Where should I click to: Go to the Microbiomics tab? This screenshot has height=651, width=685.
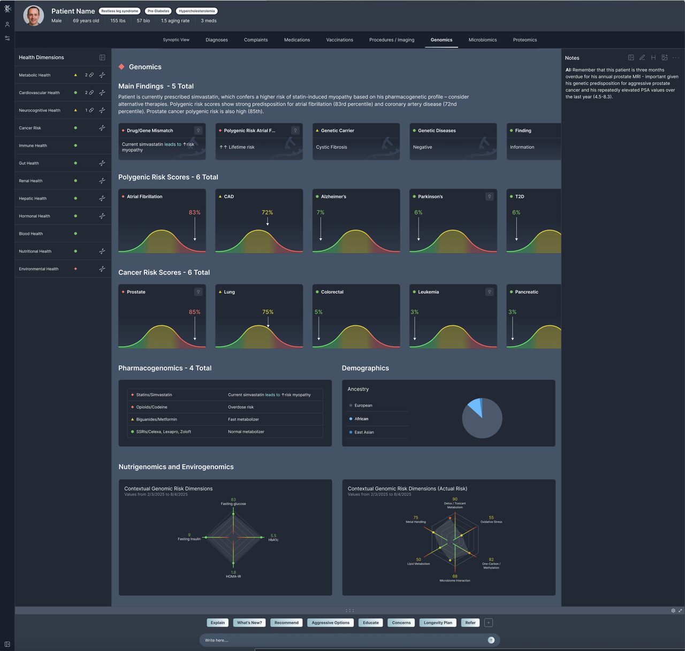pos(483,40)
